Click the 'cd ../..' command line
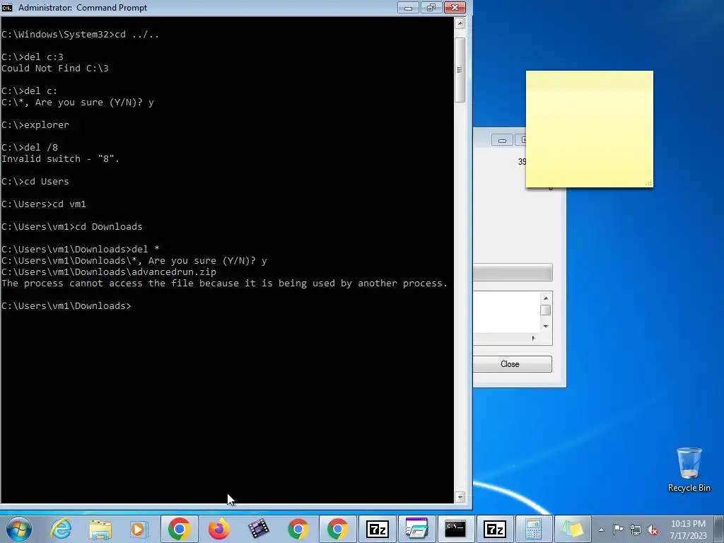This screenshot has width=724, height=543. pyautogui.click(x=81, y=34)
